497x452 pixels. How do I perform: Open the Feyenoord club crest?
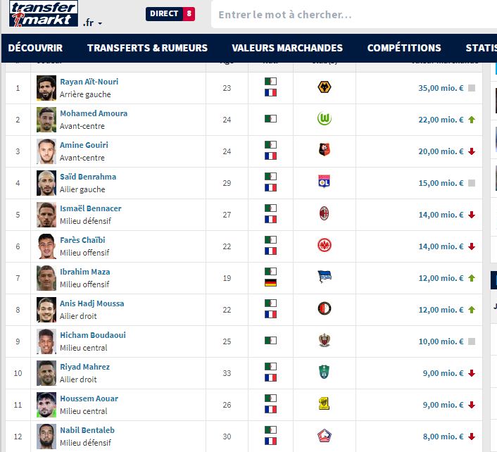pos(324,309)
